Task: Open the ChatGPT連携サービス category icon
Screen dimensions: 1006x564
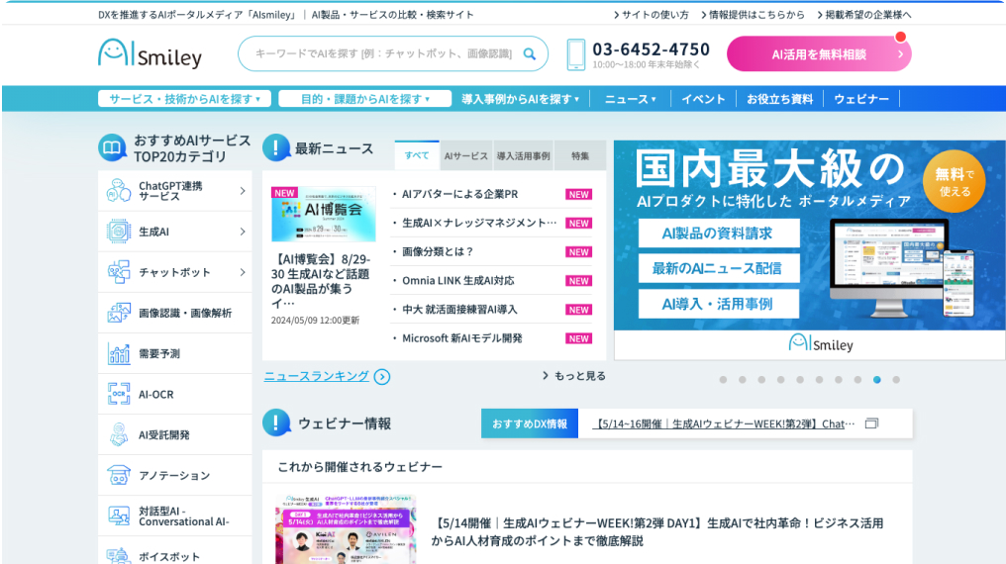Action: (119, 191)
